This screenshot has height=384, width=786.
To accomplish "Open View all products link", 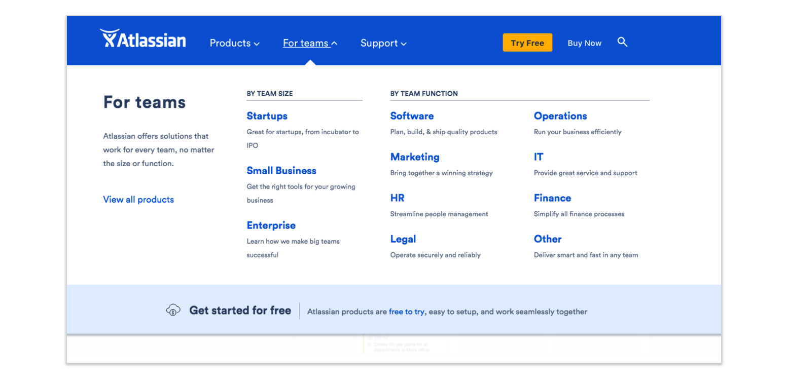I will point(138,200).
